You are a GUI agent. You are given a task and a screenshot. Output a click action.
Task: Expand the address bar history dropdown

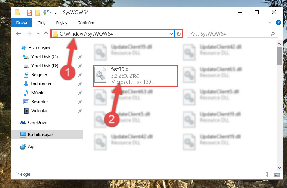click(171, 34)
